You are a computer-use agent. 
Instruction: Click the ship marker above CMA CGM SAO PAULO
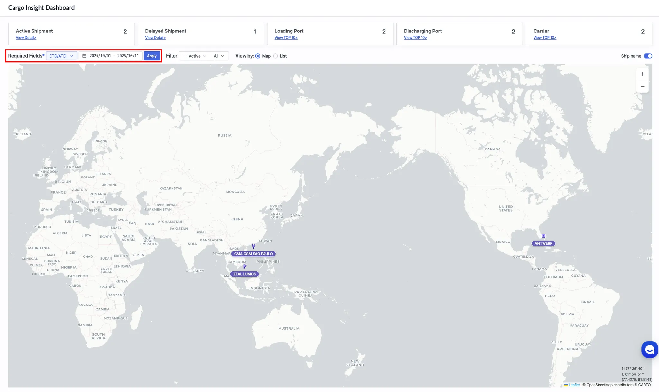tap(254, 246)
